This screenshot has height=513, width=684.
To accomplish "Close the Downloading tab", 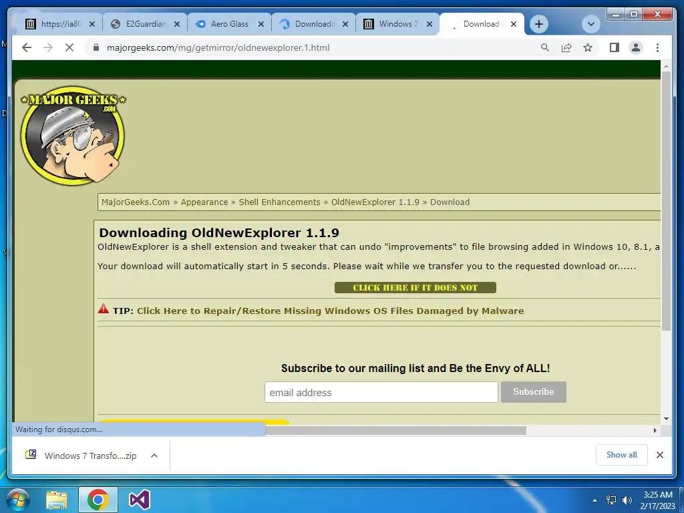I will coord(345,24).
